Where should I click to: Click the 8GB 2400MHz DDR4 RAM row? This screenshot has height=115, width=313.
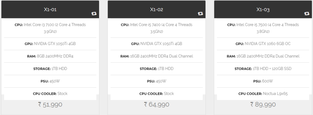[x=50, y=56]
